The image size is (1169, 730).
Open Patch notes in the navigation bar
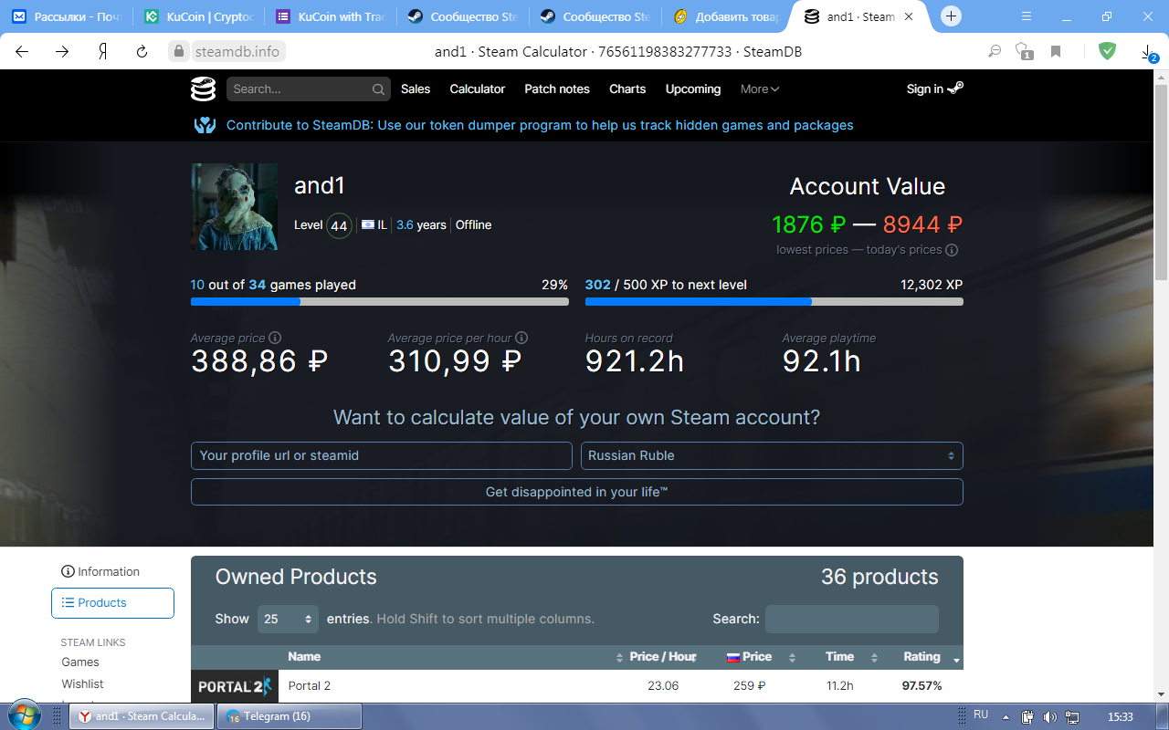tap(557, 89)
